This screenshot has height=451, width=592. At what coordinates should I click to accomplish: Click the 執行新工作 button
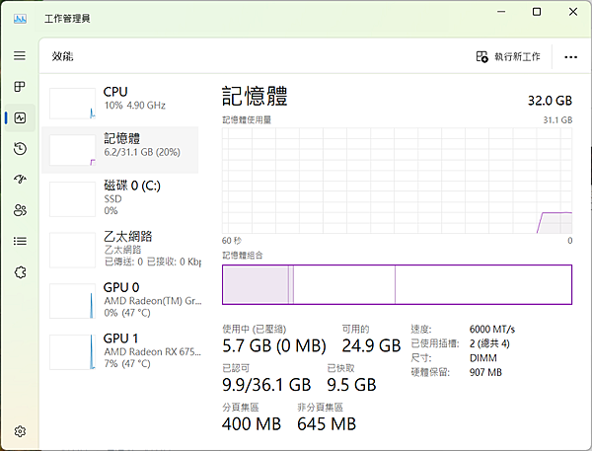pos(508,57)
